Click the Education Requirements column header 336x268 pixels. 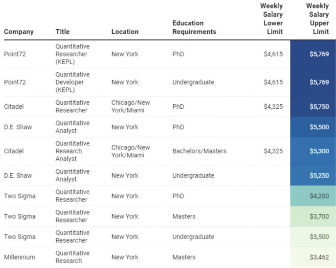pos(194,28)
